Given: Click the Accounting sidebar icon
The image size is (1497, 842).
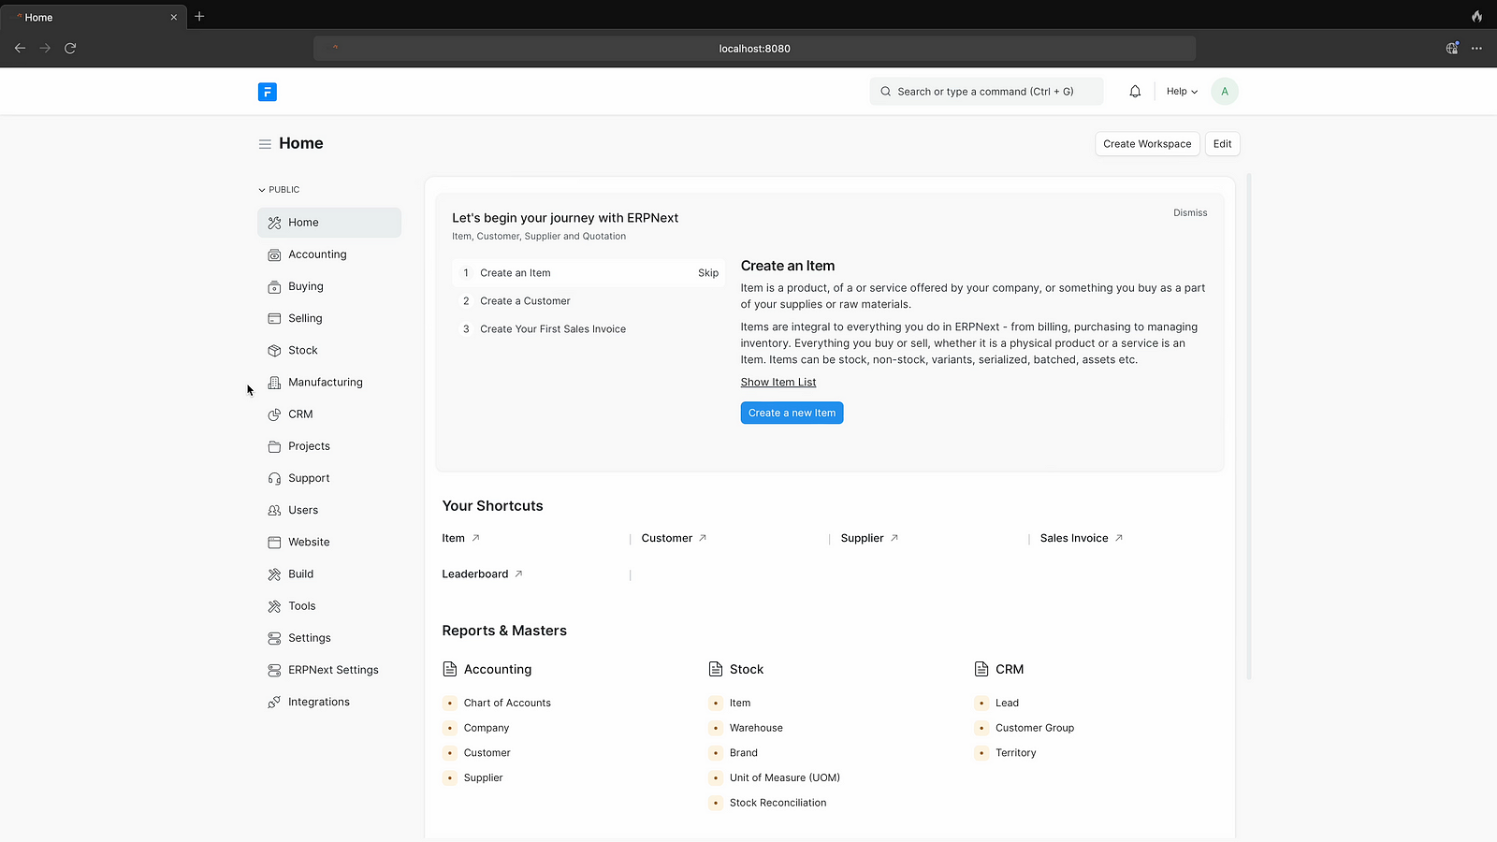Looking at the screenshot, I should coord(274,254).
